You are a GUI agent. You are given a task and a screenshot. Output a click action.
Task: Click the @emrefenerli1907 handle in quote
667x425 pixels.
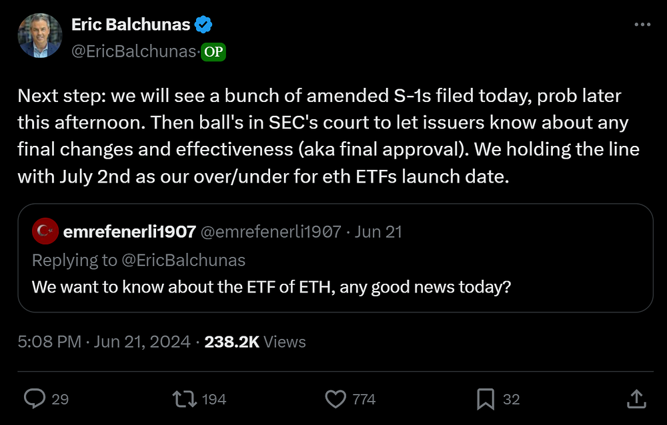[x=271, y=232]
